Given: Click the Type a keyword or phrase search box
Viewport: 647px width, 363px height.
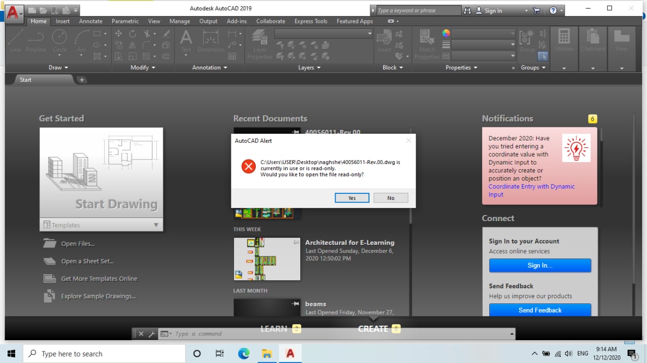Looking at the screenshot, I should pos(419,11).
